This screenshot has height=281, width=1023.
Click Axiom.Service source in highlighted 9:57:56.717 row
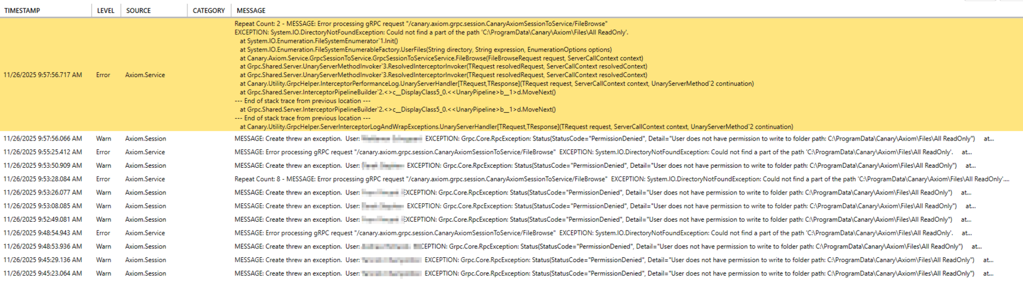point(145,75)
